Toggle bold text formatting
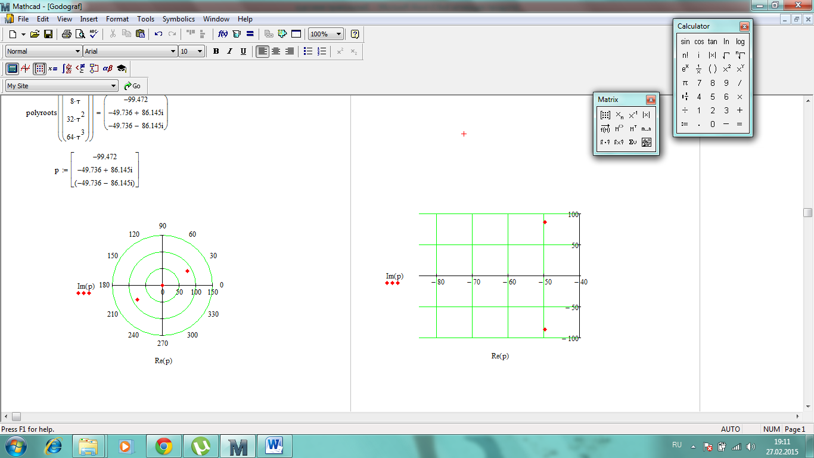The image size is (814, 458). [x=216, y=51]
